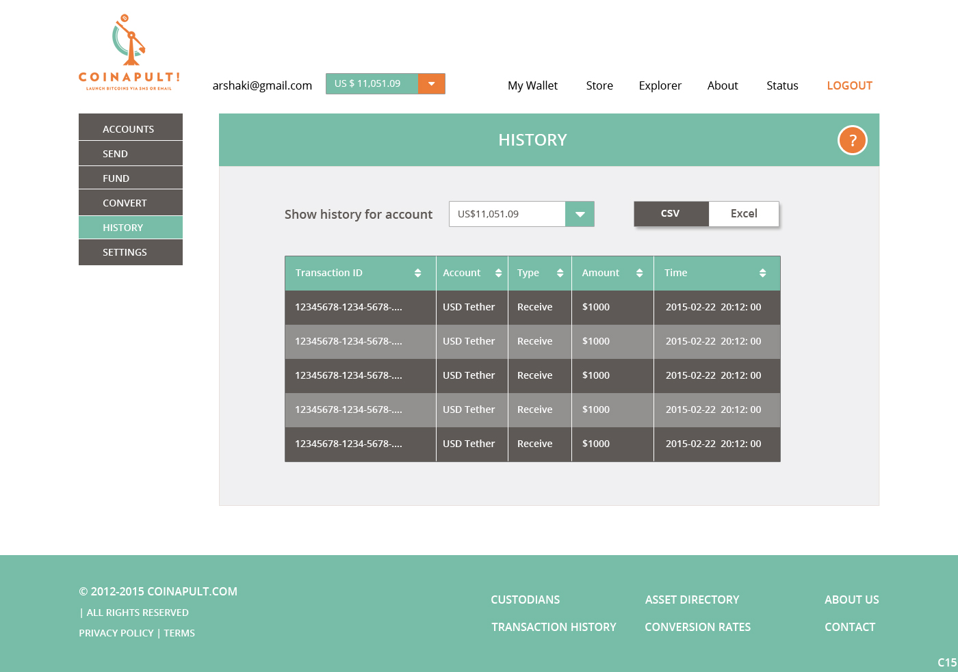Open the Contact footer link
Screen dimensions: 958x672
pyautogui.click(x=850, y=627)
